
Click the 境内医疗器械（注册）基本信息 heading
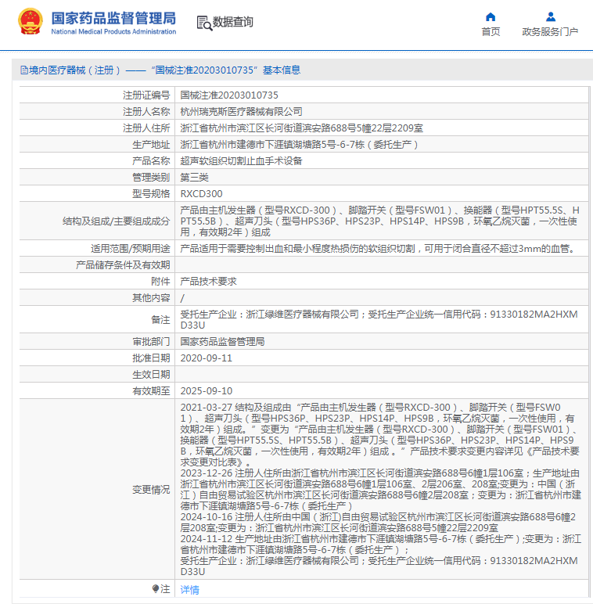(160, 70)
